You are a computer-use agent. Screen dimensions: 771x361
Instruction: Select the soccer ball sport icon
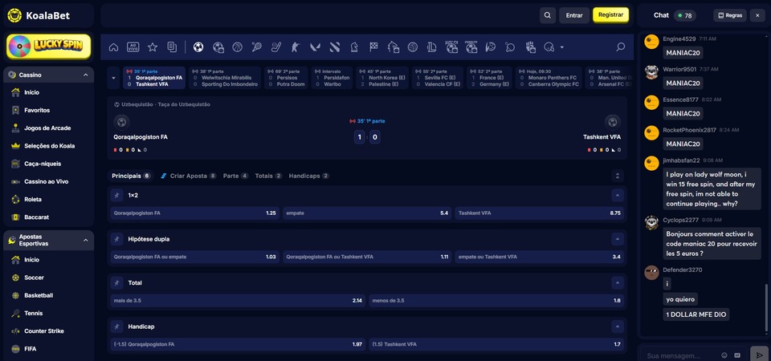click(198, 47)
